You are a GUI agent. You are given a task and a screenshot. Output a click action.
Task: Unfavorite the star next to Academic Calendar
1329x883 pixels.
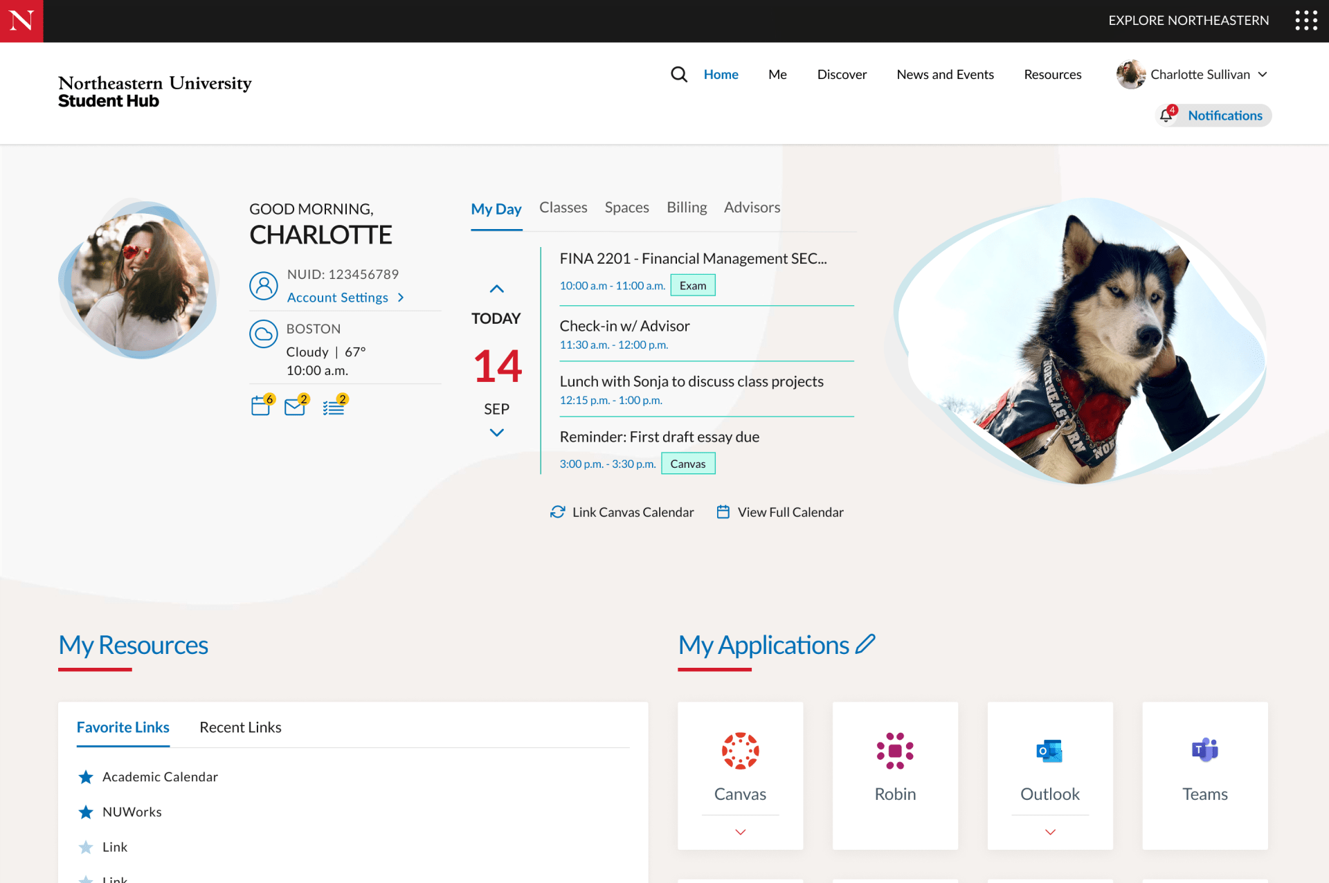click(x=86, y=776)
